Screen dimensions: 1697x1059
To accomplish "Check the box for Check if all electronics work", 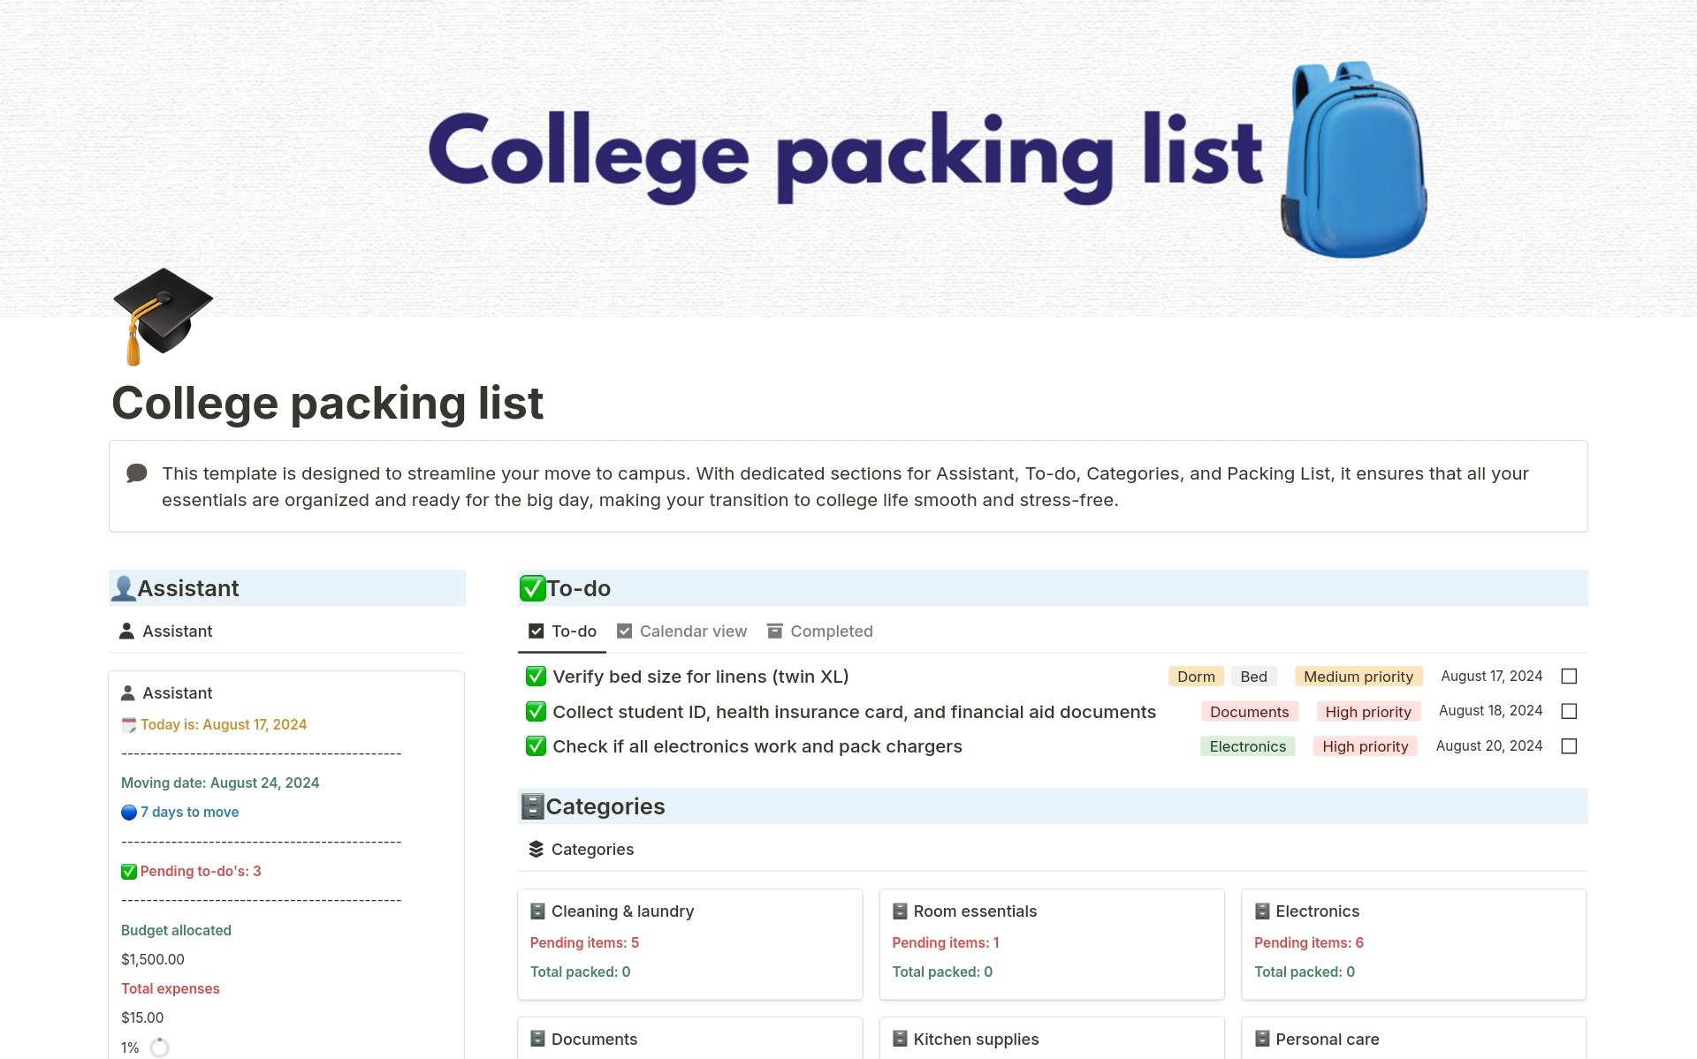I will coord(1570,746).
